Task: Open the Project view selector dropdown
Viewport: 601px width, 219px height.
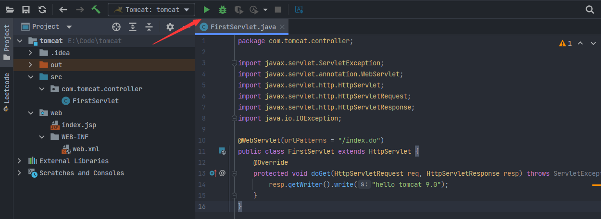Action: (47, 27)
